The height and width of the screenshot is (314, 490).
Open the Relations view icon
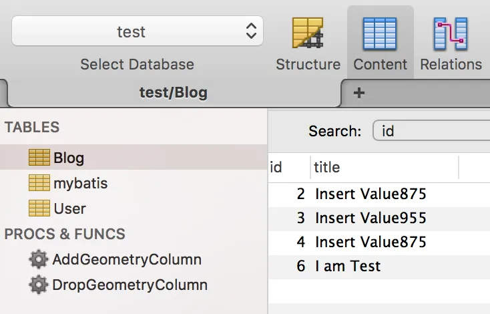pos(451,33)
